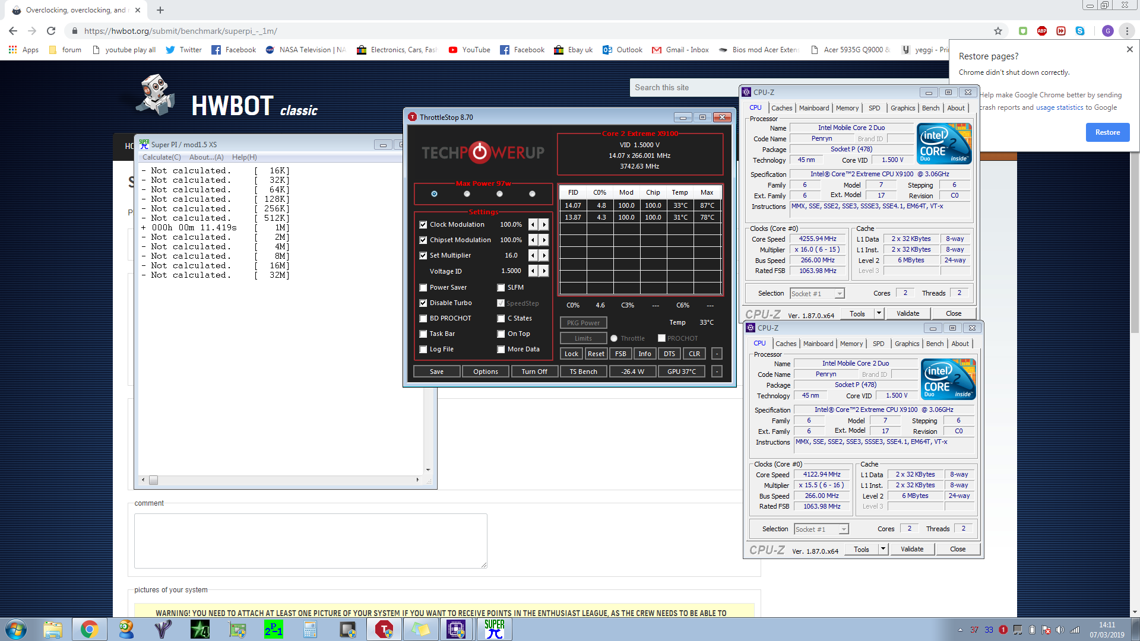
Task: Open the About...(A) menu in Super PI
Action: [x=207, y=157]
